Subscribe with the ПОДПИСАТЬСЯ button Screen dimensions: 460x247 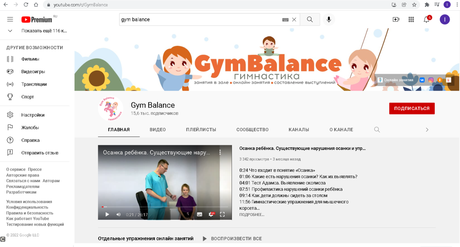click(x=412, y=108)
